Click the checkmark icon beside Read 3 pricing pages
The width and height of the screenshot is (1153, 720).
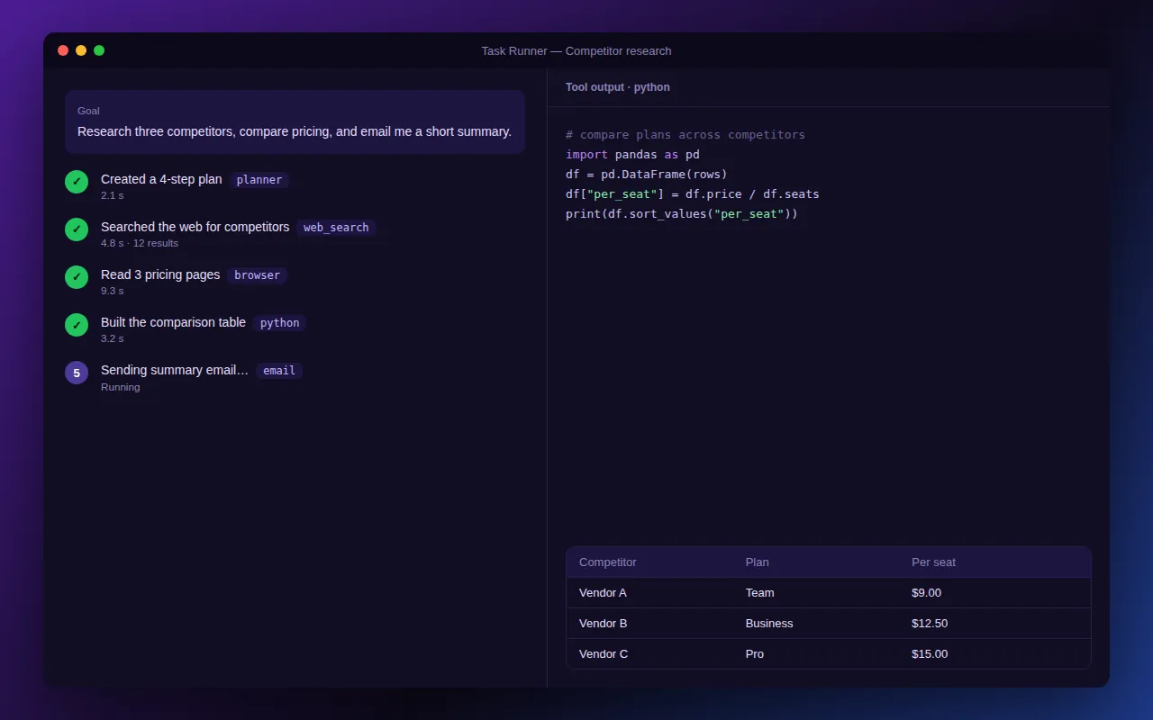(x=77, y=277)
